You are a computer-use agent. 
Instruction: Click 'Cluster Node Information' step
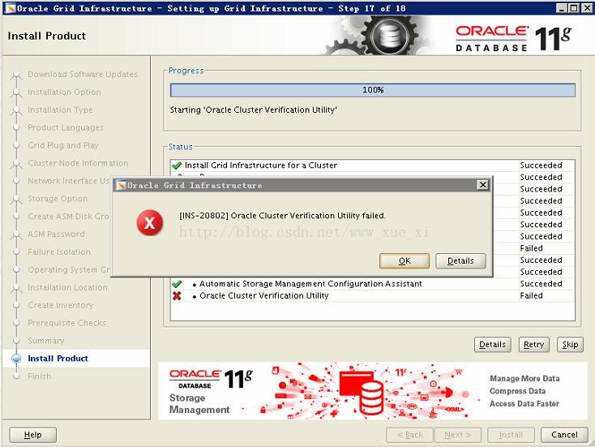78,163
